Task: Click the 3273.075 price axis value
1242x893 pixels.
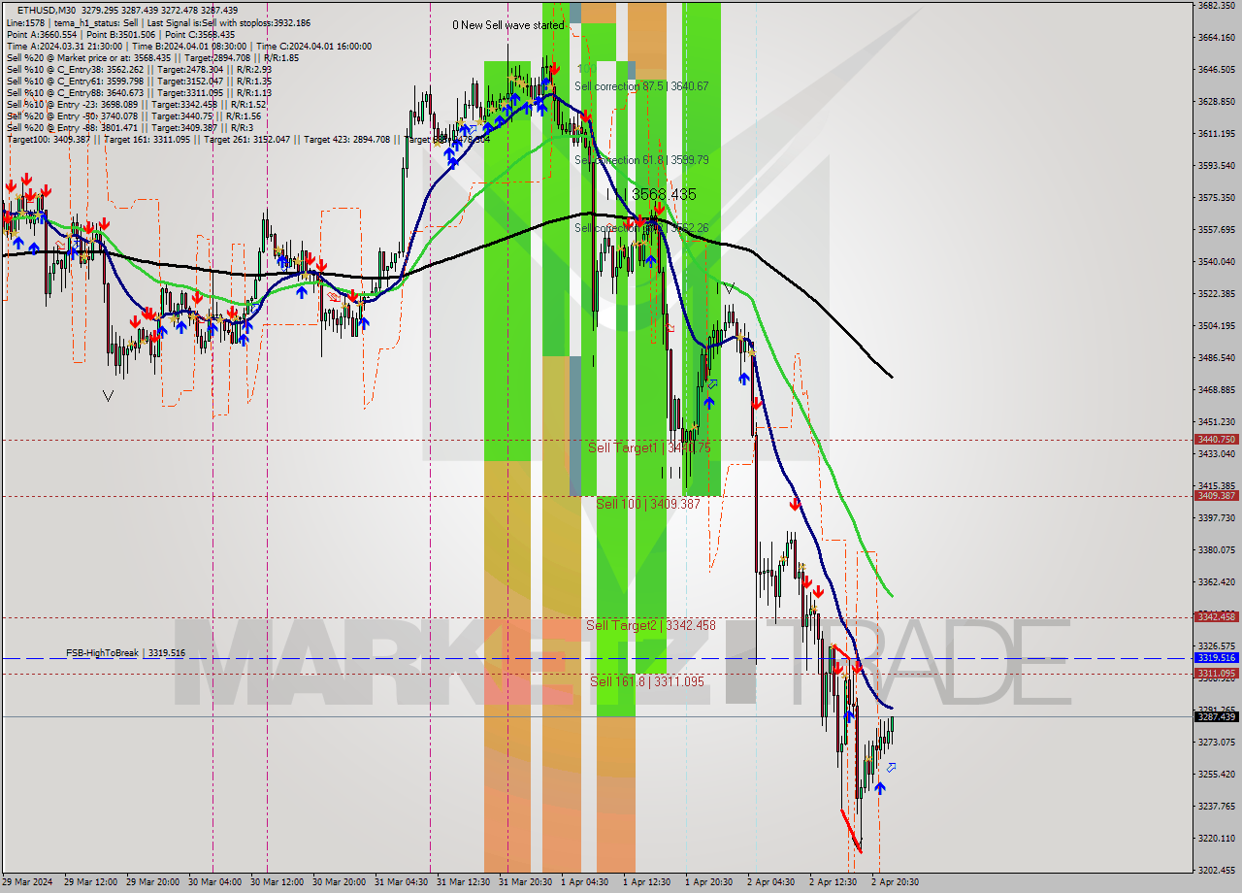Action: point(1217,743)
